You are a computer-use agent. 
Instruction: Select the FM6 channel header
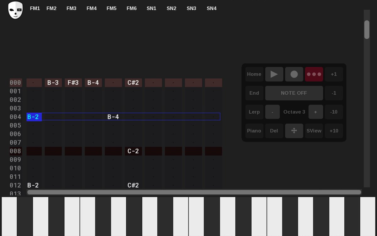pos(132,8)
